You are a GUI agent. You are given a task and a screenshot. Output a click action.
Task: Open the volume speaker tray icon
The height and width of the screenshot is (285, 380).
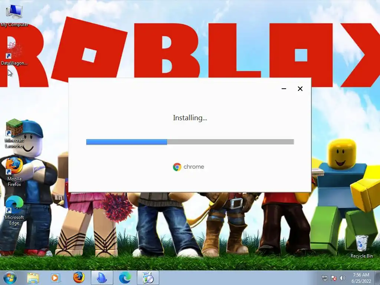pos(342,278)
